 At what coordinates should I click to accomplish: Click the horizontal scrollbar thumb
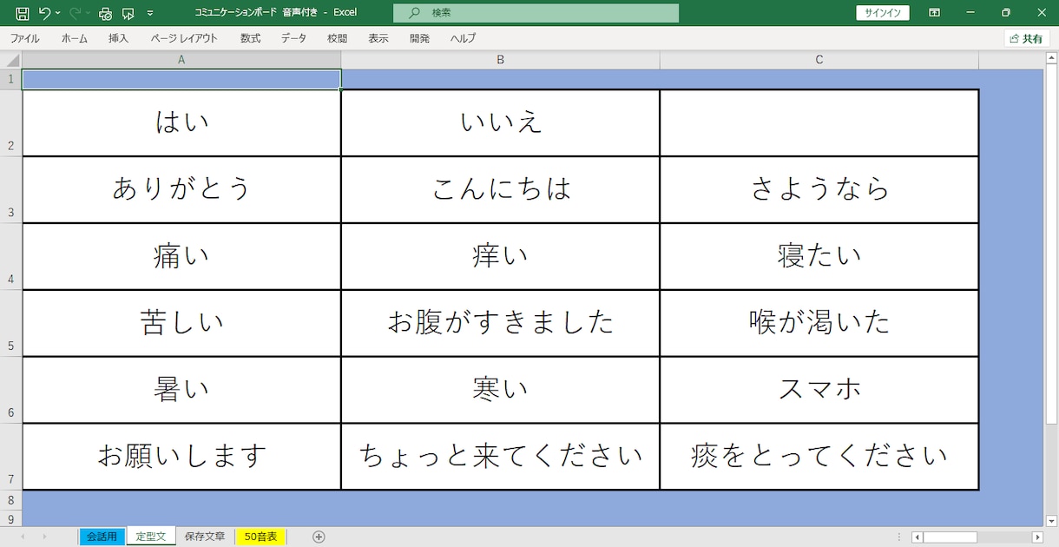tap(950, 537)
